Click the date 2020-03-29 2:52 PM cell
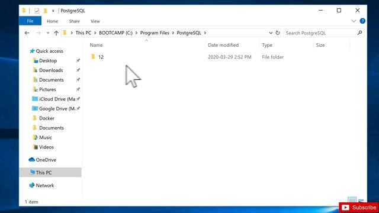 point(230,57)
